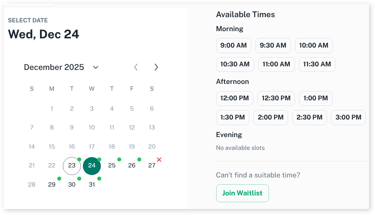This screenshot has height=215, width=375.
Task: Select the 10:30 AM time slot
Action: pyautogui.click(x=235, y=64)
